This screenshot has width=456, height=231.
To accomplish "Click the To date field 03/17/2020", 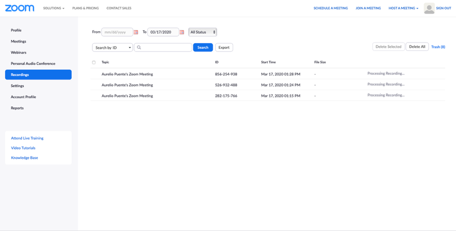I will pyautogui.click(x=163, y=32).
